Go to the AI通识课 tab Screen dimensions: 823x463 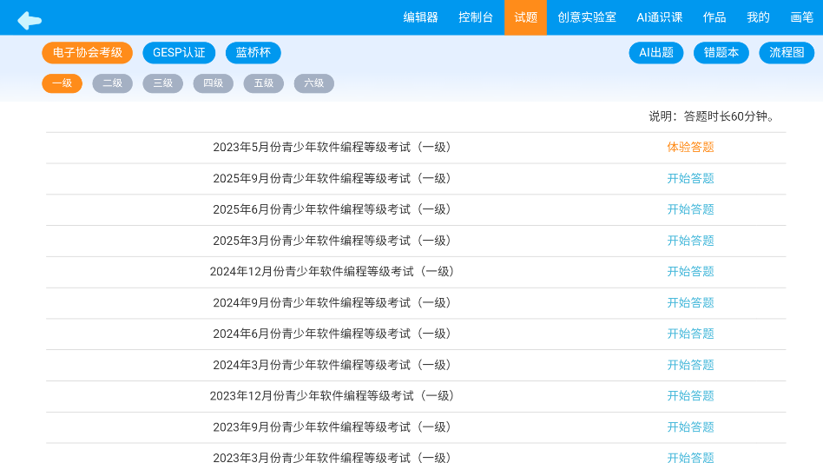659,17
